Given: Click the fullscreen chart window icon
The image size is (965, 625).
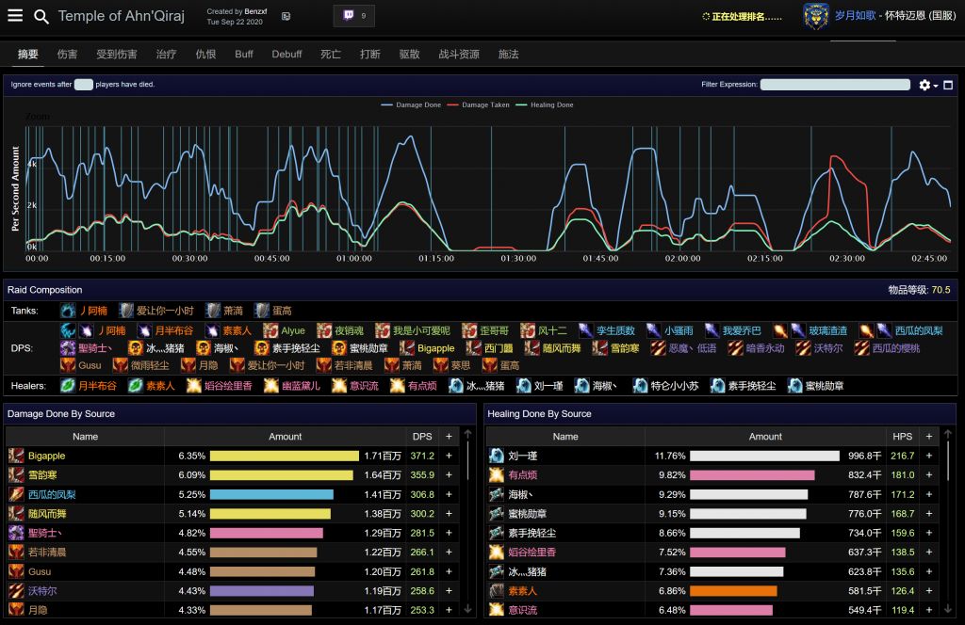Looking at the screenshot, I should click(948, 85).
